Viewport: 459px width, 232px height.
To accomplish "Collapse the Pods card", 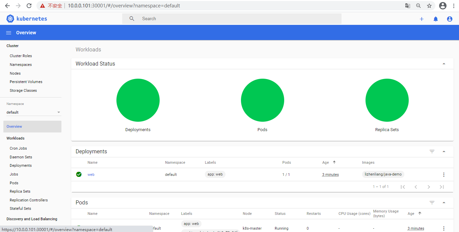I will [444, 202].
